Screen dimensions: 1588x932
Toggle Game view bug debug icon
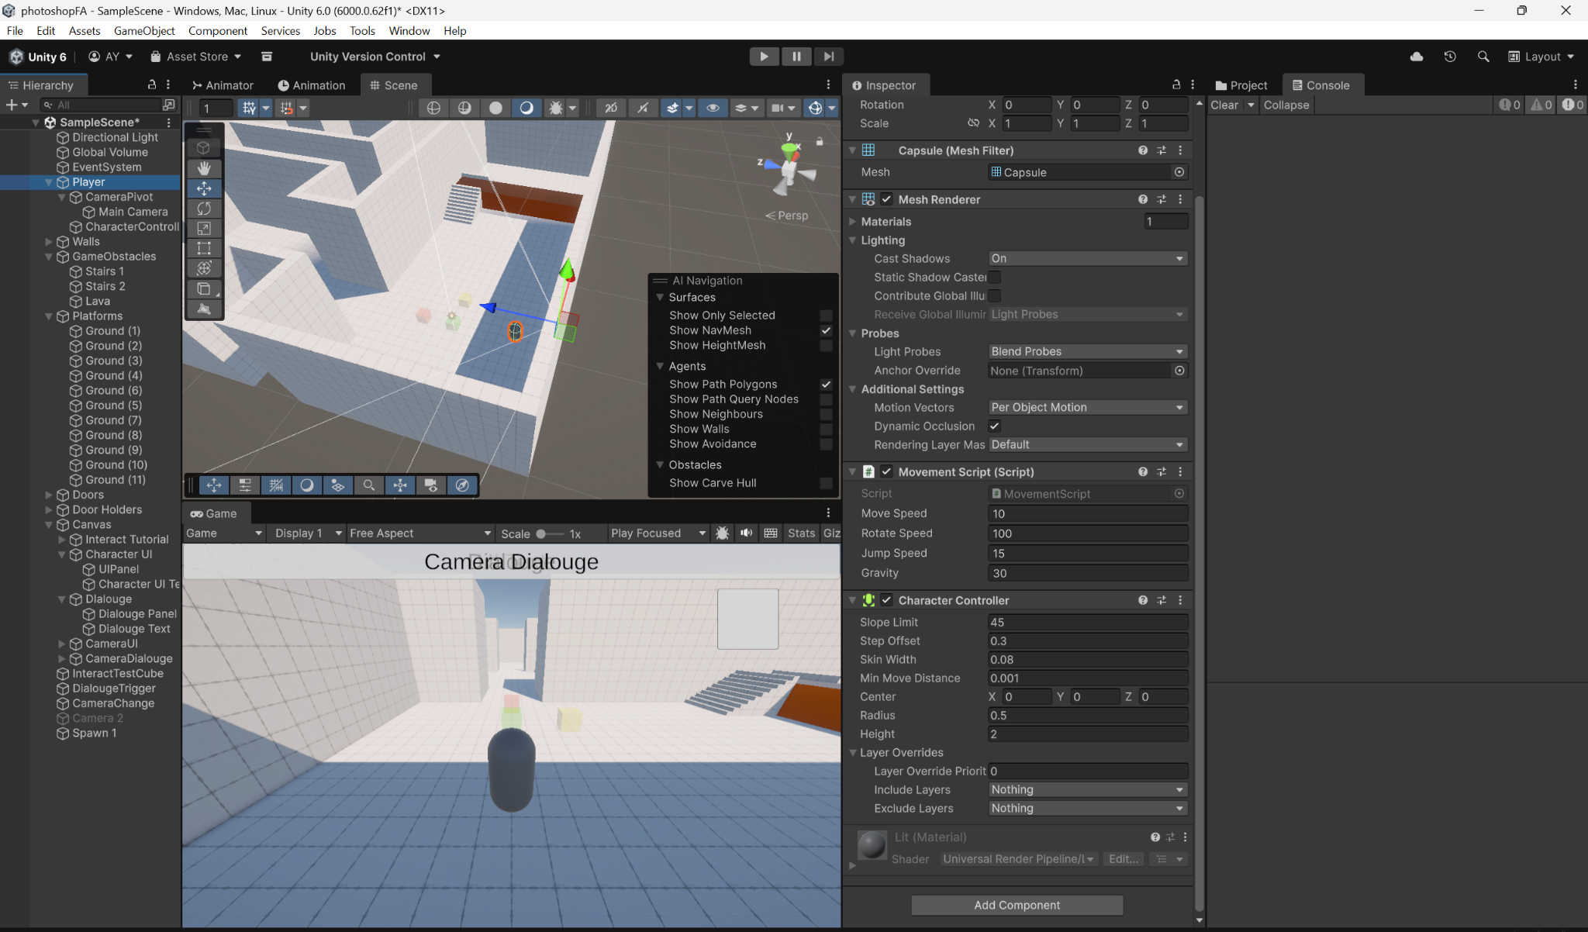click(722, 533)
